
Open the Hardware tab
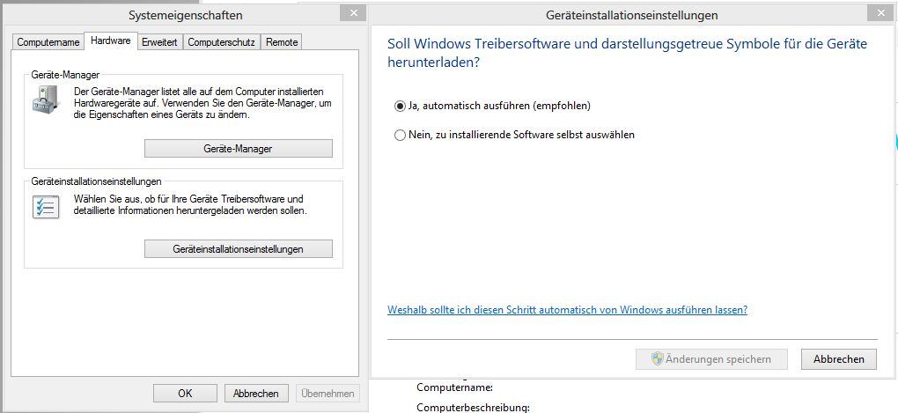[111, 41]
